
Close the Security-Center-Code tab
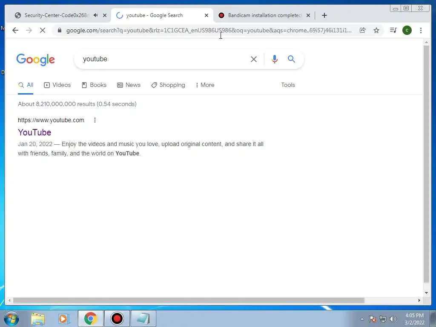click(x=105, y=15)
